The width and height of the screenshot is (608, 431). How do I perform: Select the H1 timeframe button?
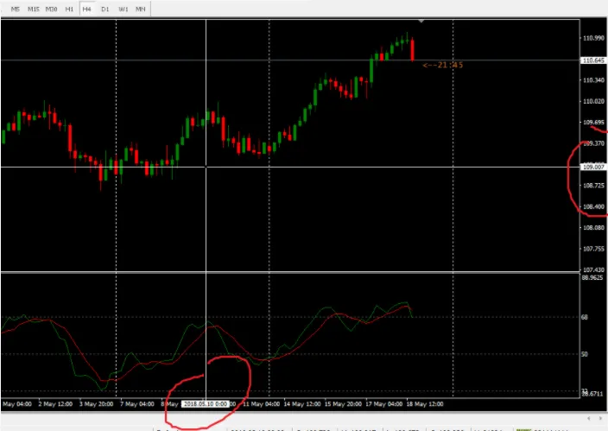[x=69, y=9]
